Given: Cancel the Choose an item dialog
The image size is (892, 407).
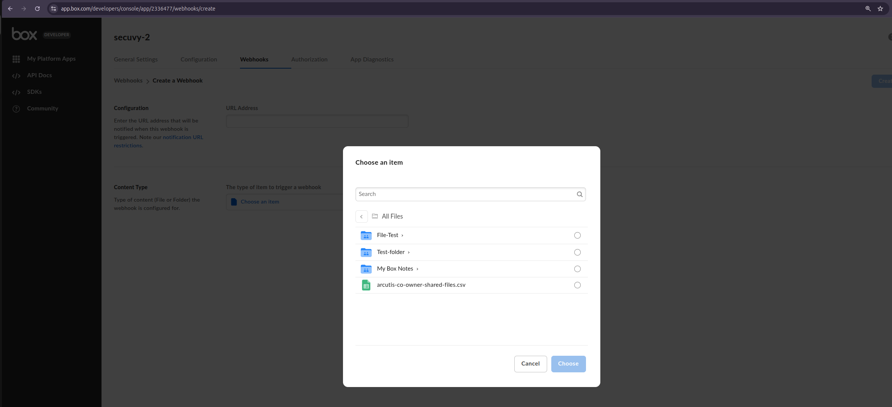Looking at the screenshot, I should 531,364.
